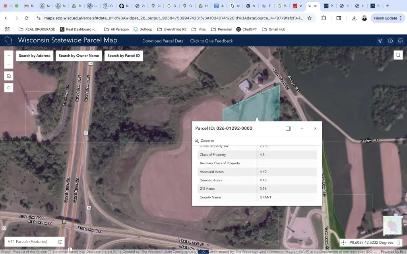Expand the bottom attribute table handle

click(x=203, y=252)
